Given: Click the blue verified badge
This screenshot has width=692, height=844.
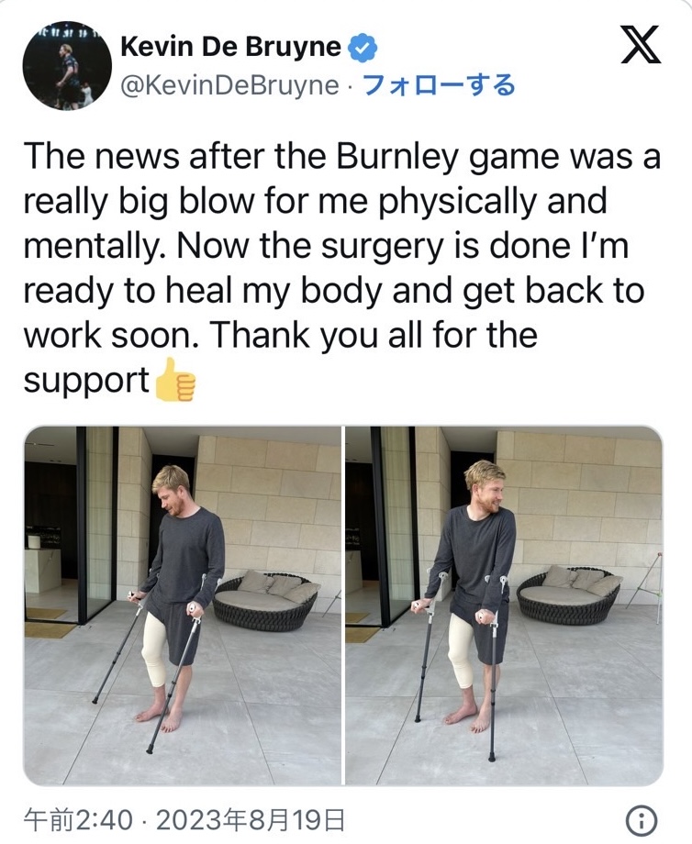Looking at the screenshot, I should point(363,48).
